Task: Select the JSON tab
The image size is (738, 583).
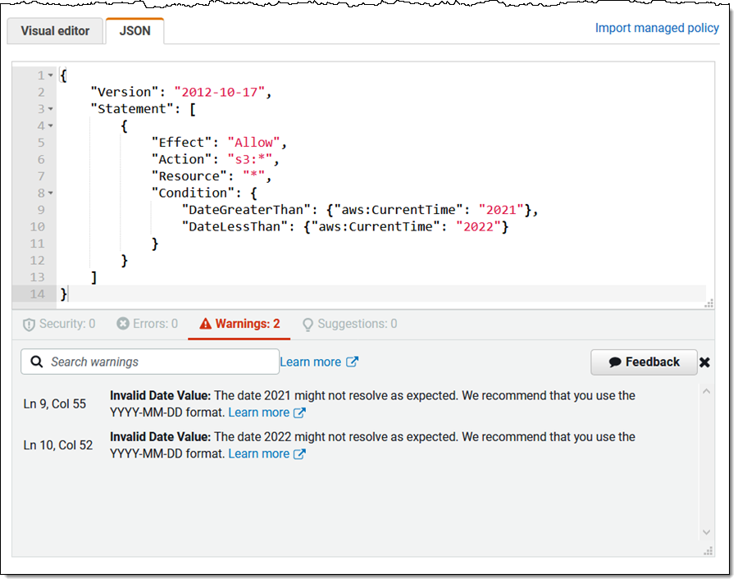Action: pos(134,31)
